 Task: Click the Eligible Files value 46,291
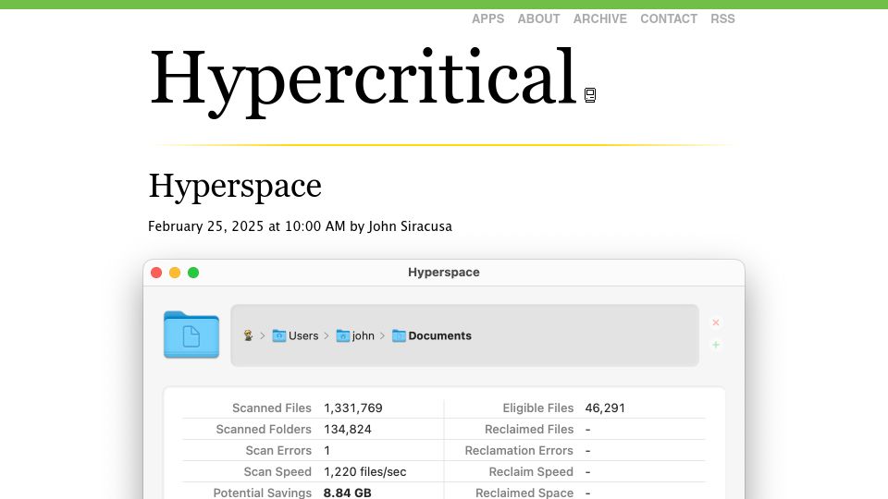click(x=605, y=408)
